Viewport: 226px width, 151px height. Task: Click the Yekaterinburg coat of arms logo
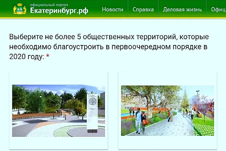[20, 9]
